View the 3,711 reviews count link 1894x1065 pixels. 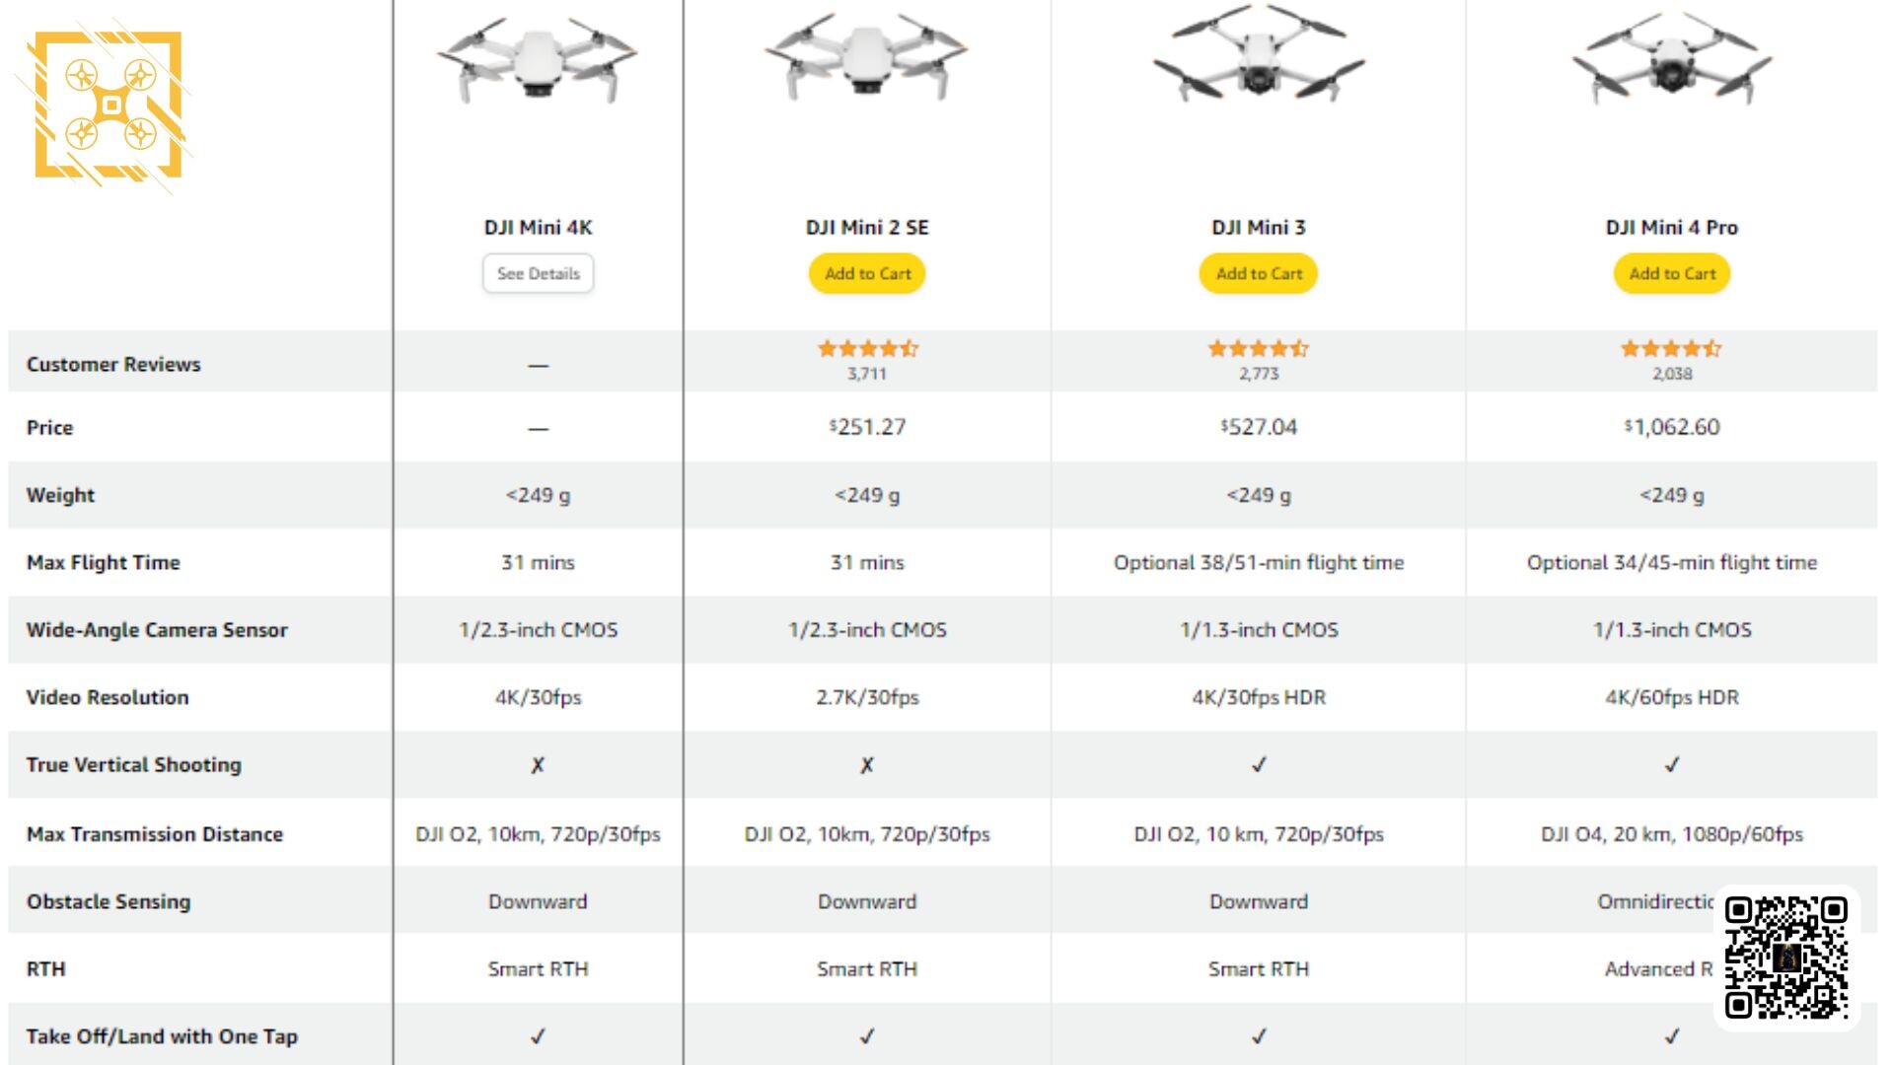(867, 374)
